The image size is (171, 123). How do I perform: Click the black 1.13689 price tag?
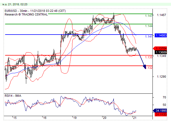coord(161,52)
